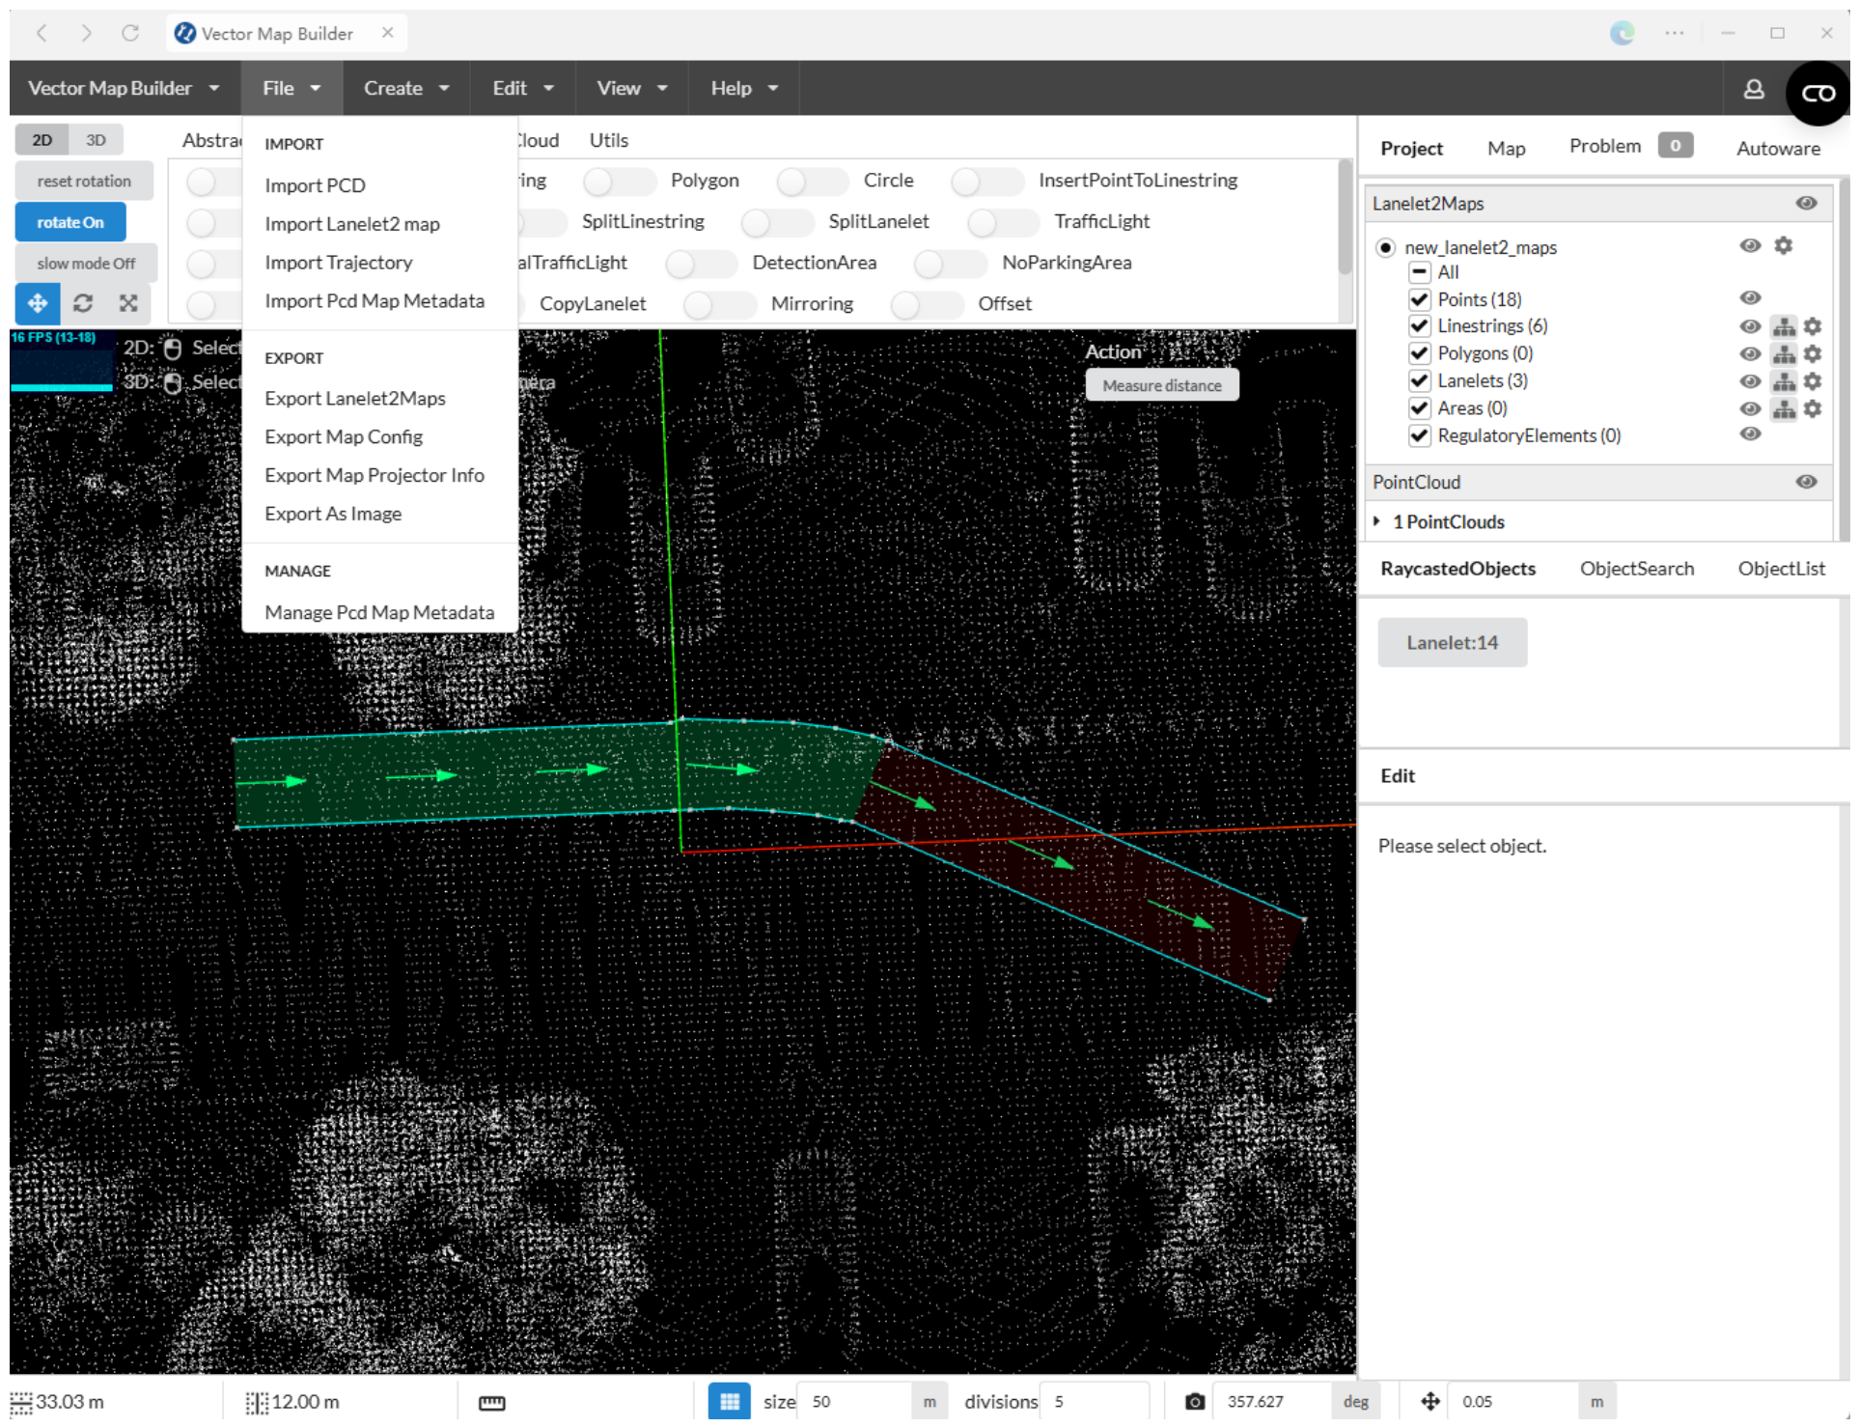Screen dimensions: 1859x1428
Task: Hide Lanelet2Maps layer with eye icon
Action: pyautogui.click(x=1807, y=203)
